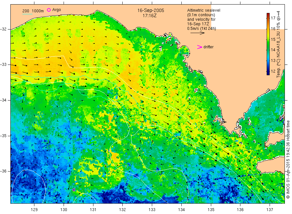Screen dimensions: 292x214
Task: Click the IMOS copyright timestamp text
Action: click(x=288, y=159)
